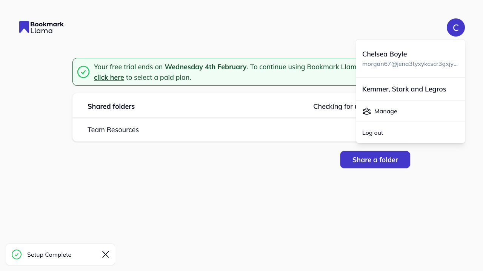Click Chelsea Boyle's account name
The image size is (483, 271).
click(x=385, y=54)
